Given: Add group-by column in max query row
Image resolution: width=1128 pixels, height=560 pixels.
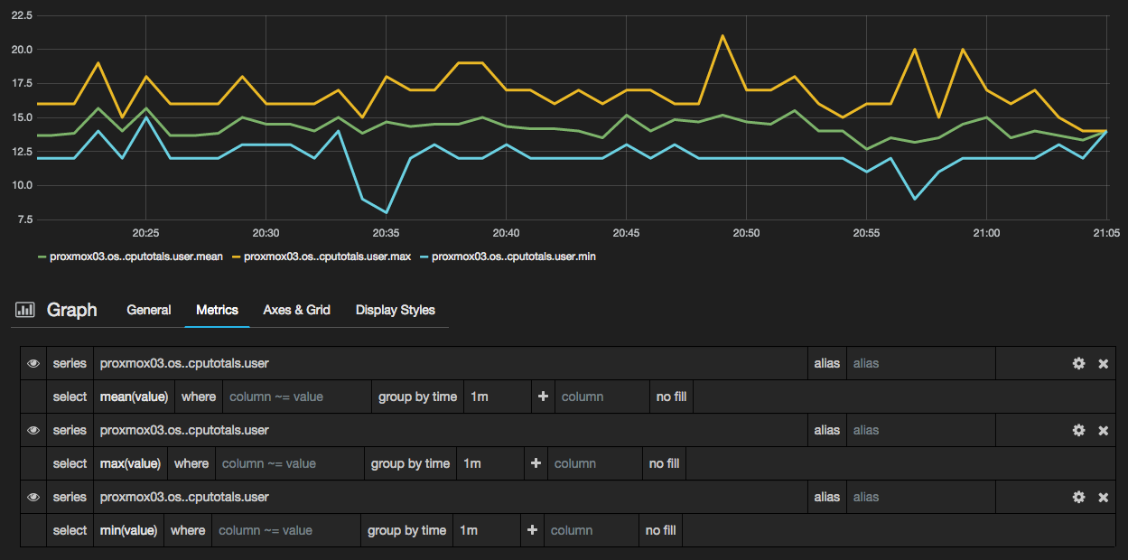Looking at the screenshot, I should coord(536,463).
